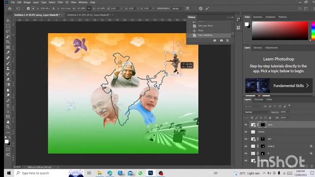Select the Magic Wand tool
Viewport: 315px width, 177px height.
[x=8, y=36]
